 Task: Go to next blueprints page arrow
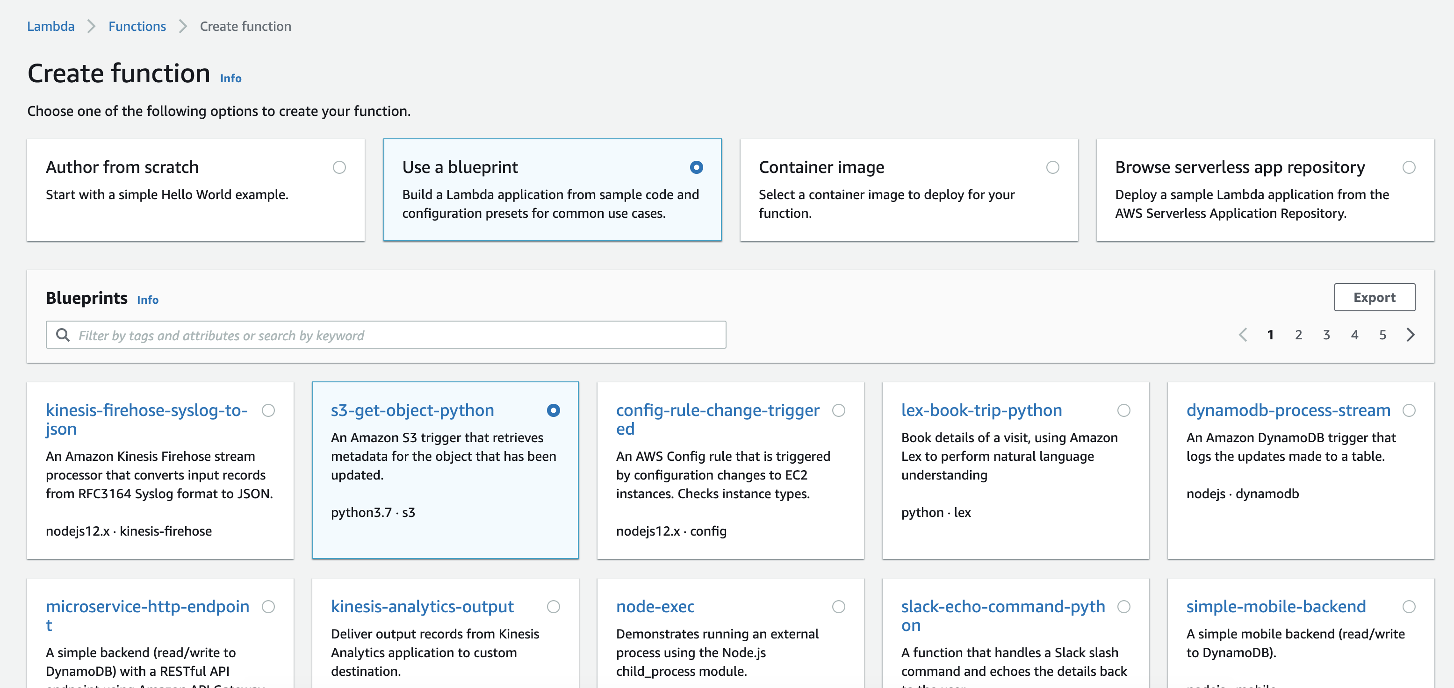(x=1410, y=335)
